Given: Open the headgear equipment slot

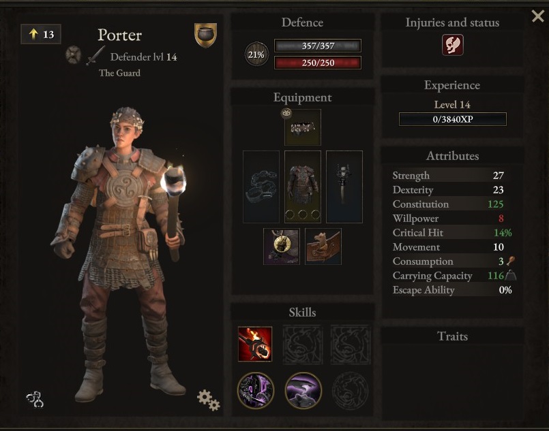Looking at the screenshot, I should (303, 127).
